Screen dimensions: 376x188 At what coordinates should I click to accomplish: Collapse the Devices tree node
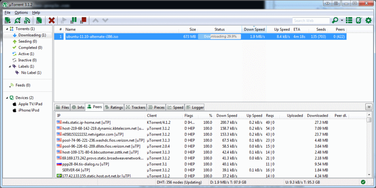coord(7,98)
